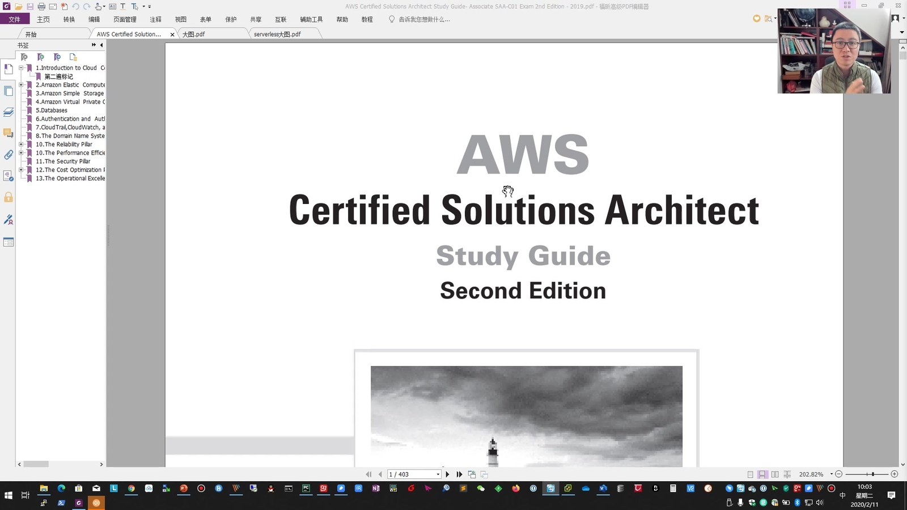This screenshot has height=510, width=907.
Task: Open the customize quick access toolbar dropdown
Action: pyautogui.click(x=149, y=7)
